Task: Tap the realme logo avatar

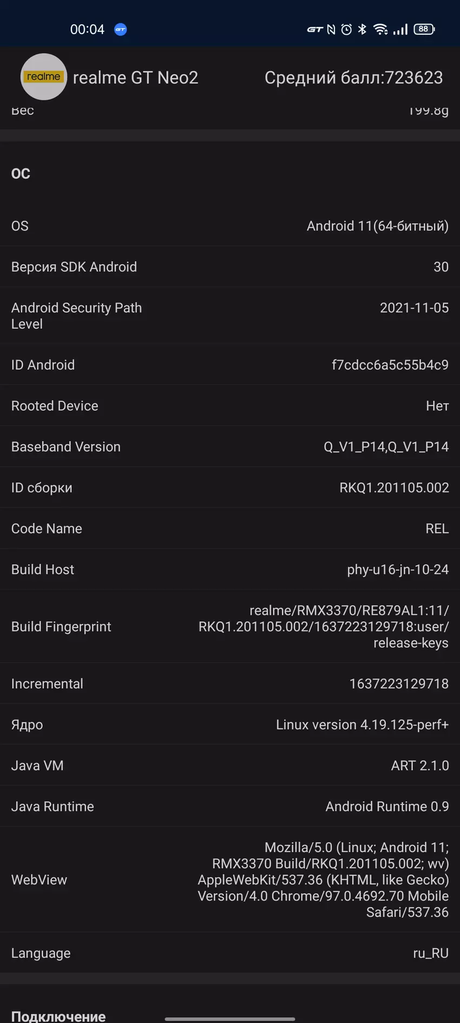Action: (x=43, y=77)
